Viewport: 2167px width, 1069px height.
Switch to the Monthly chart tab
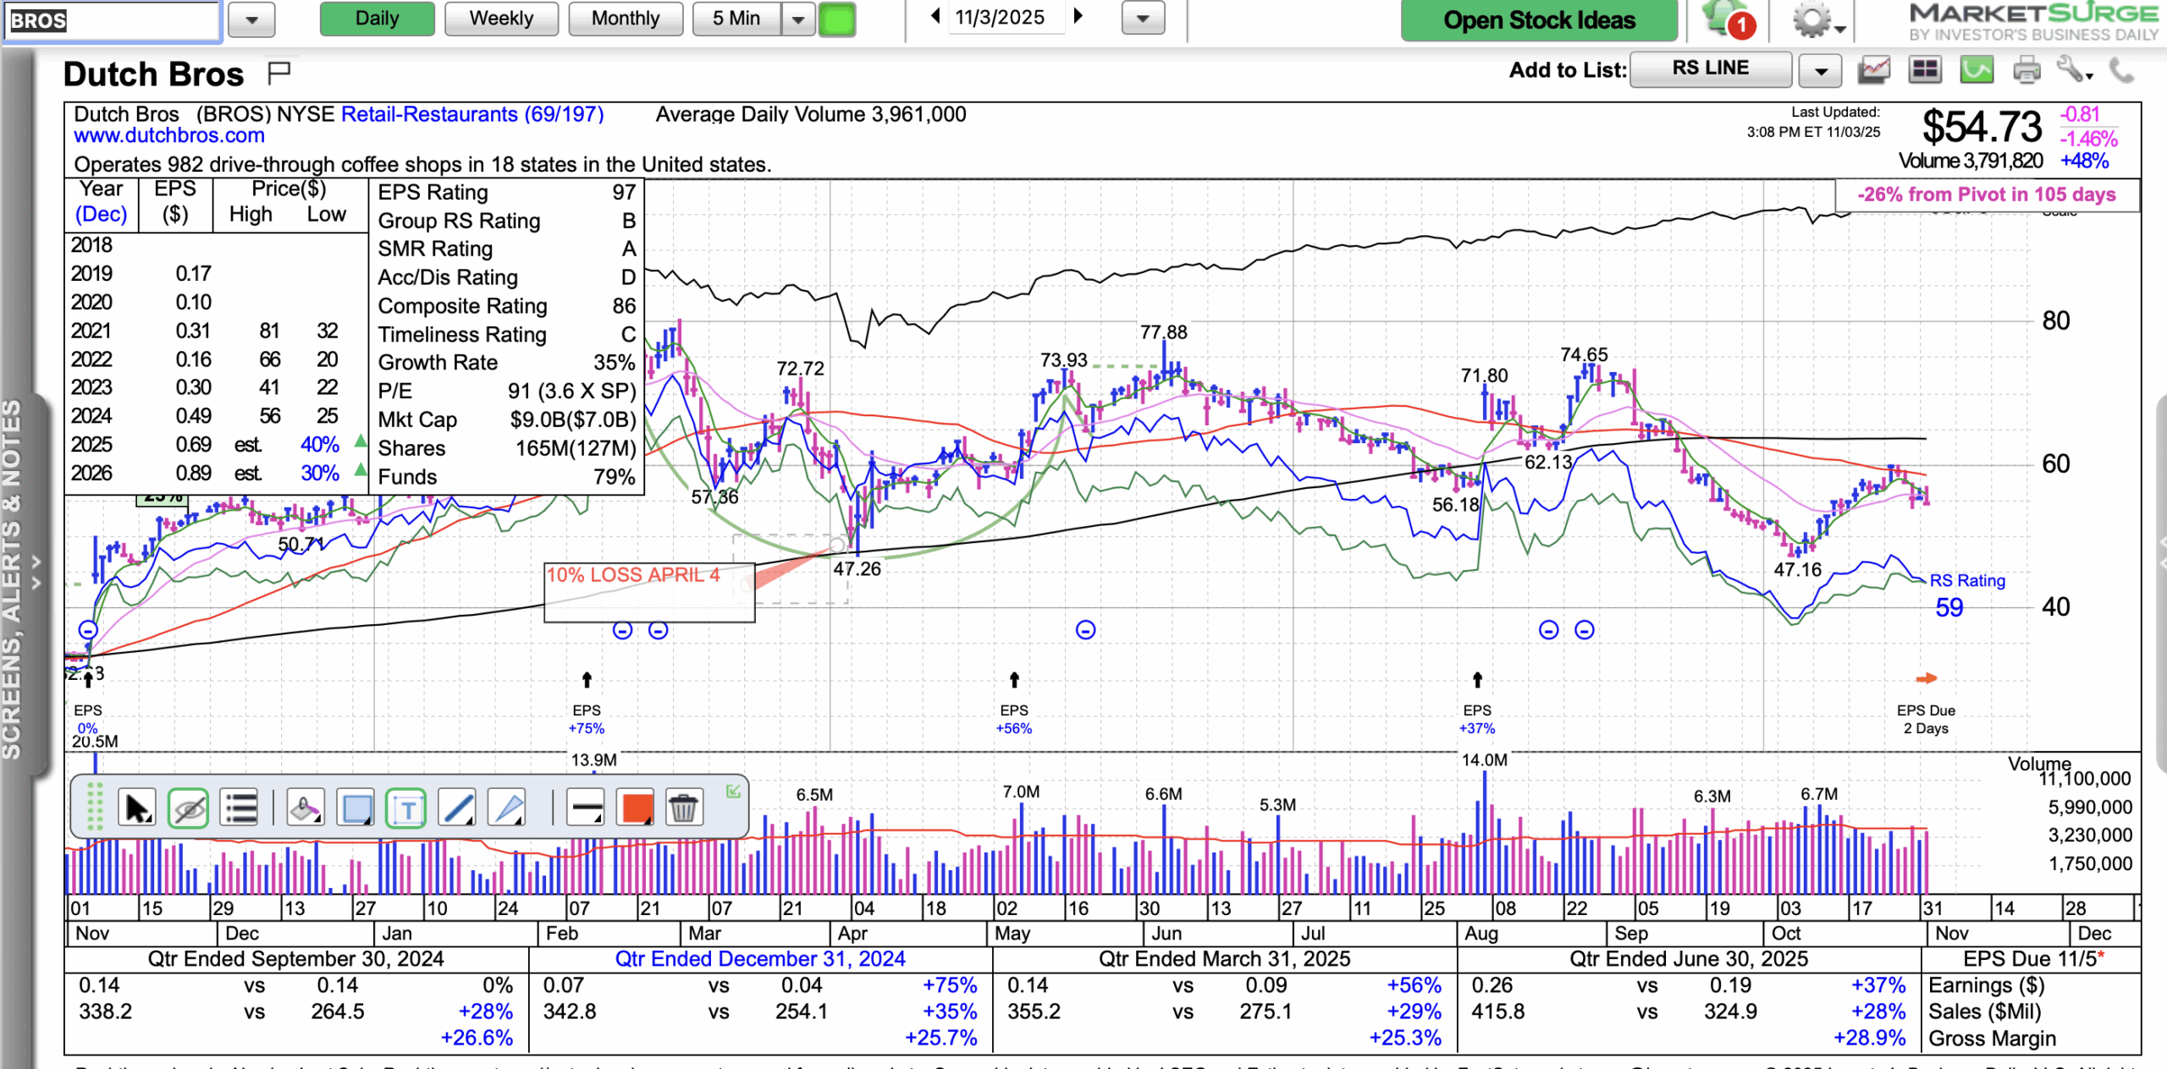[625, 19]
